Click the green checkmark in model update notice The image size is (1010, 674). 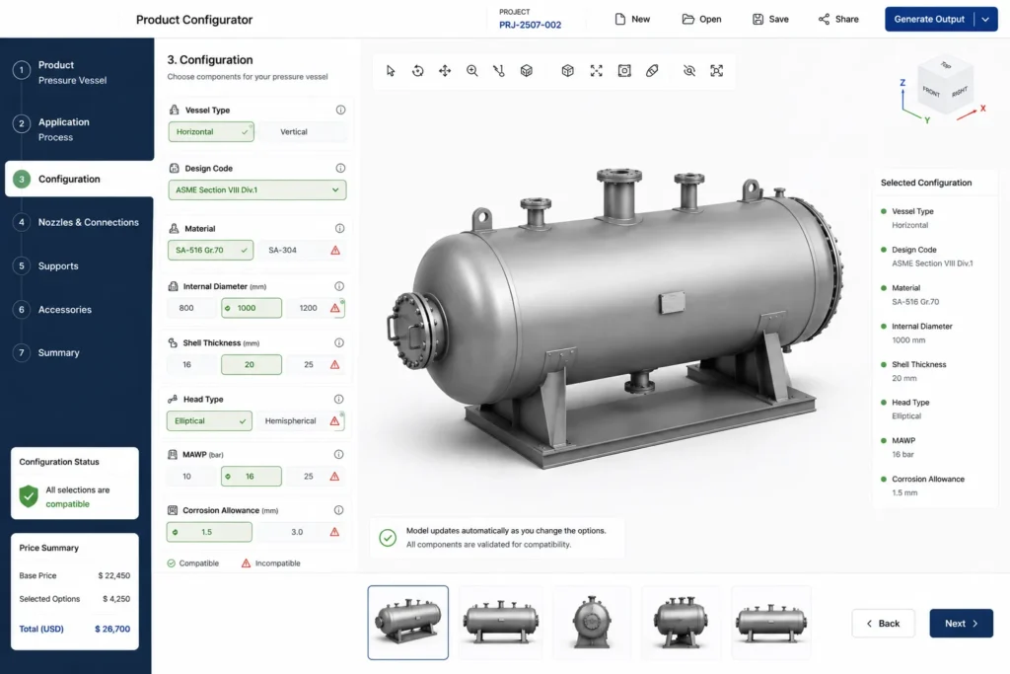(388, 538)
